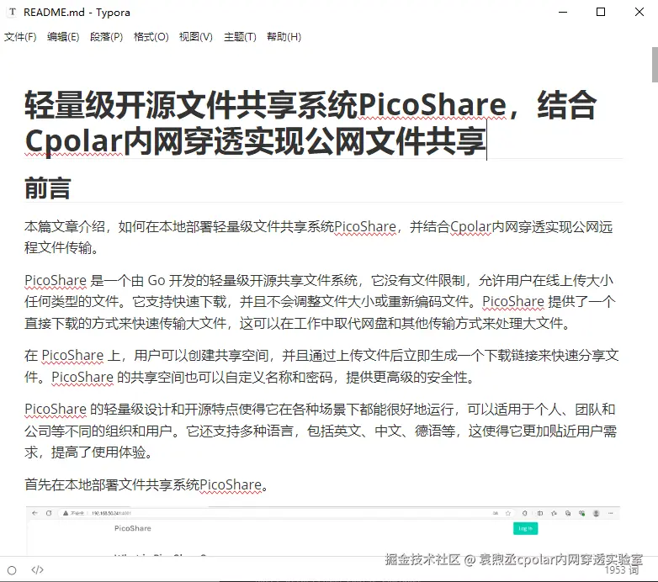Open the 段落(P) menu

(x=106, y=37)
